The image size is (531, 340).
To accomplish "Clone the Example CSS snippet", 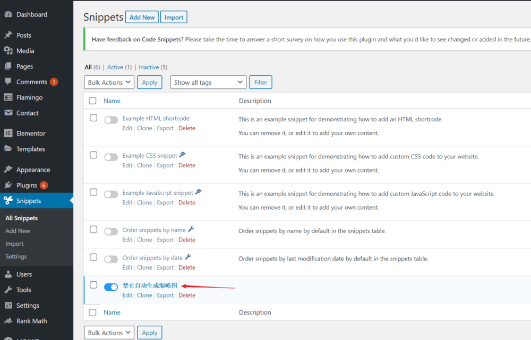I will (144, 165).
